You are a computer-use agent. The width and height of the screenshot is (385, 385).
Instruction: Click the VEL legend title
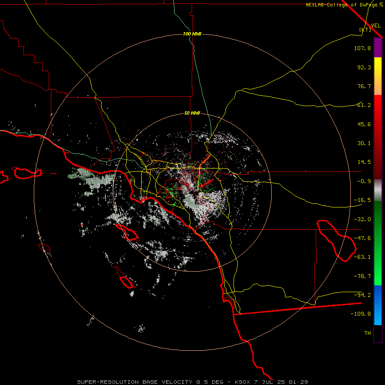376,26
